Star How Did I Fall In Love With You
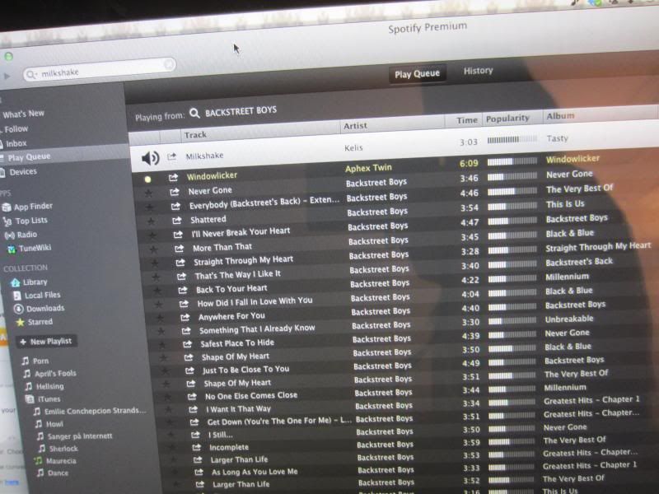The height and width of the screenshot is (494, 659). (158, 305)
